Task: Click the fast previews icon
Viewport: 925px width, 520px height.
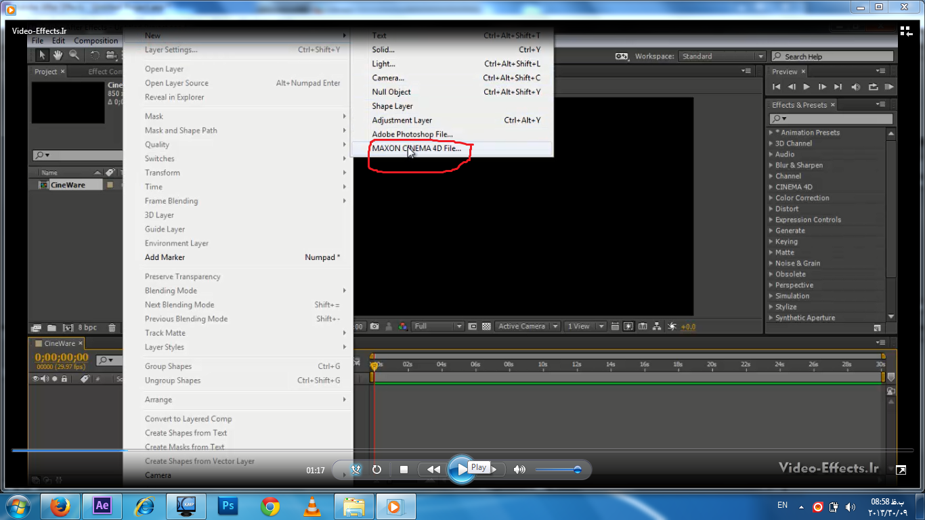Action: 628,326
